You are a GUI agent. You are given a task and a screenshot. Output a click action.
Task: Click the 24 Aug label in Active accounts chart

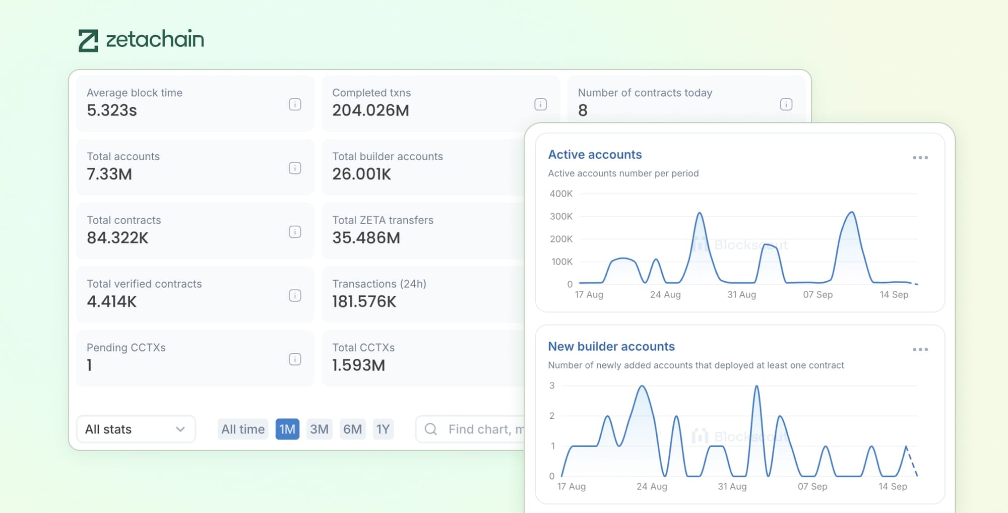[665, 294]
